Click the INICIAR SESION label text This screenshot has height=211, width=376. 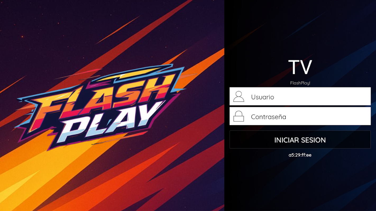(x=300, y=140)
